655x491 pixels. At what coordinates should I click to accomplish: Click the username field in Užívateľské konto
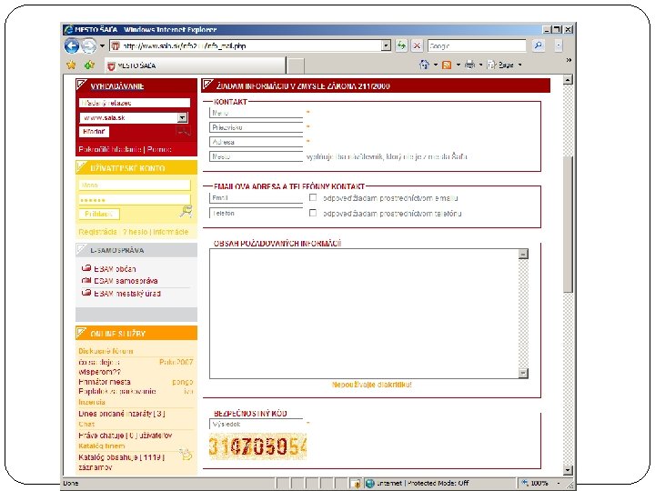pyautogui.click(x=135, y=185)
